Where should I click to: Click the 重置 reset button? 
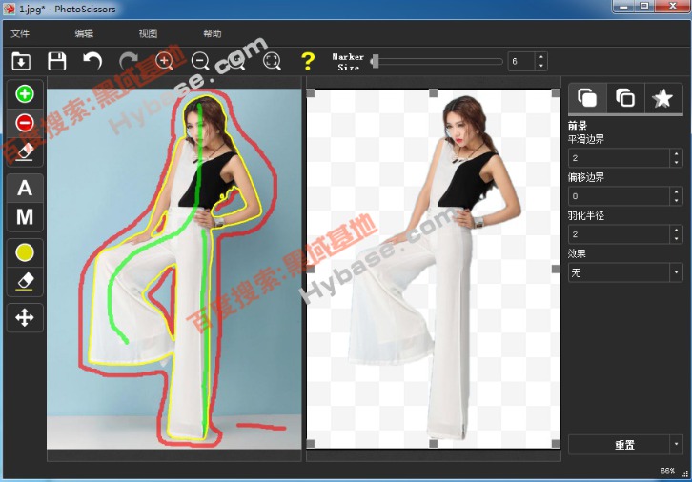pyautogui.click(x=619, y=445)
